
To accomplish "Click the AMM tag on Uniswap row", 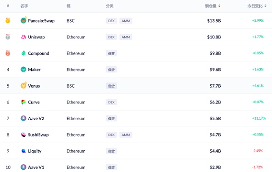I will point(126,37).
